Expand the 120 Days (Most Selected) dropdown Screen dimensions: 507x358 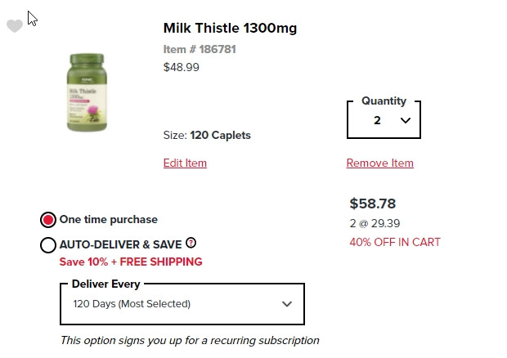coord(182,304)
